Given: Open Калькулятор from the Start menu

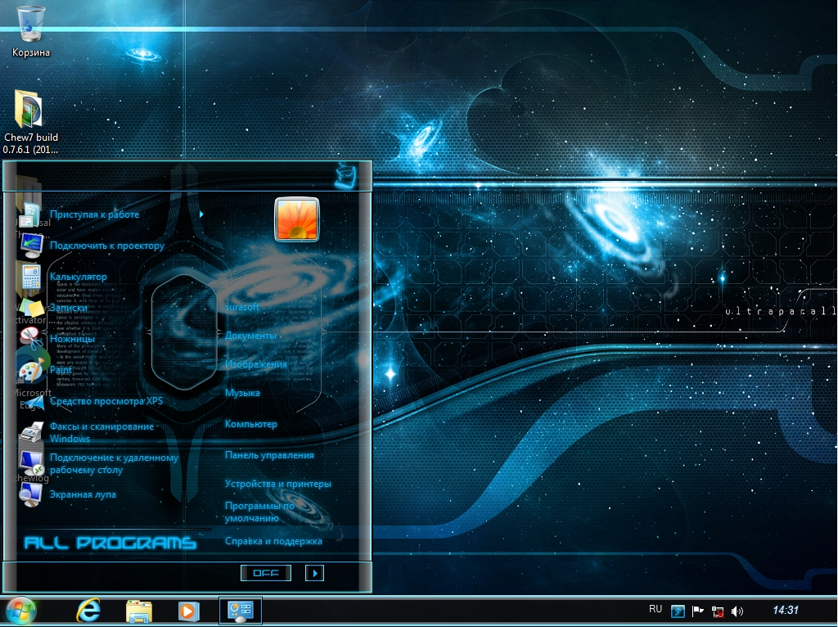Looking at the screenshot, I should point(78,277).
